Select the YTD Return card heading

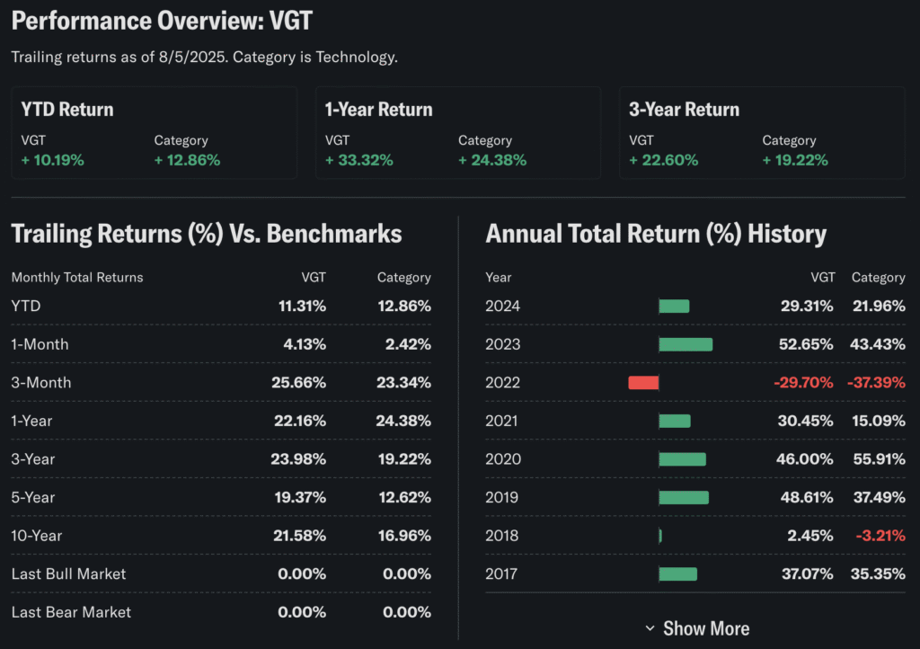[67, 110]
